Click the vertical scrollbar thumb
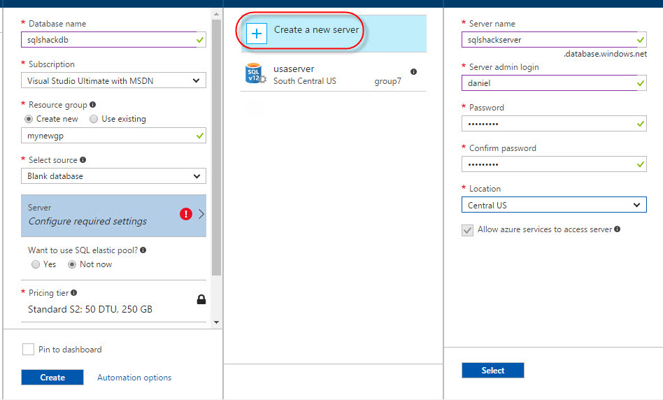Image resolution: width=663 pixels, height=400 pixels. pos(217,148)
